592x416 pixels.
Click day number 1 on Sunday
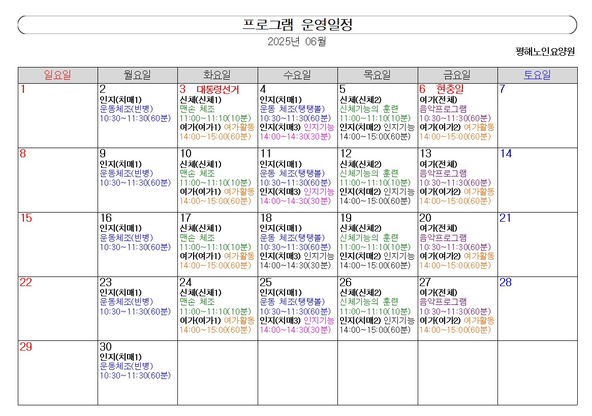[x=23, y=89]
